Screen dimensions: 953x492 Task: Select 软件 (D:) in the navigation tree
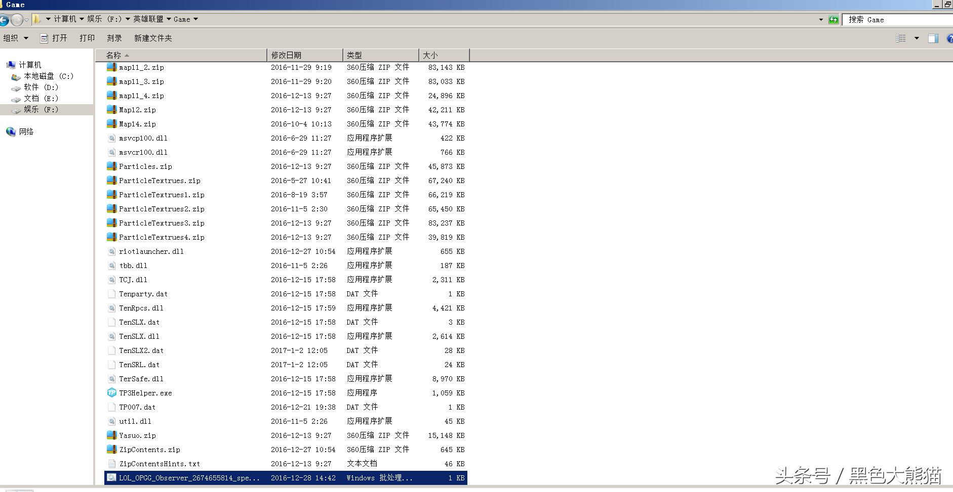tap(41, 87)
